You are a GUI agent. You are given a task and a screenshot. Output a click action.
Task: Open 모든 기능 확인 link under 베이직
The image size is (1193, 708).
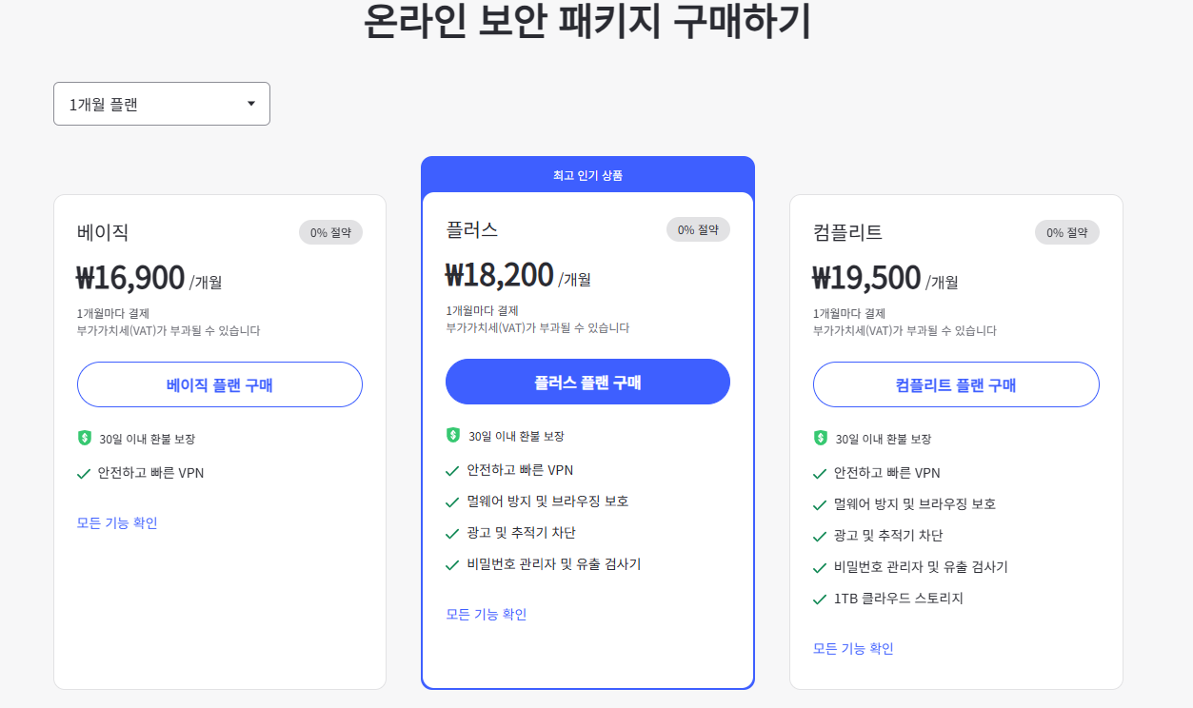[x=117, y=522]
